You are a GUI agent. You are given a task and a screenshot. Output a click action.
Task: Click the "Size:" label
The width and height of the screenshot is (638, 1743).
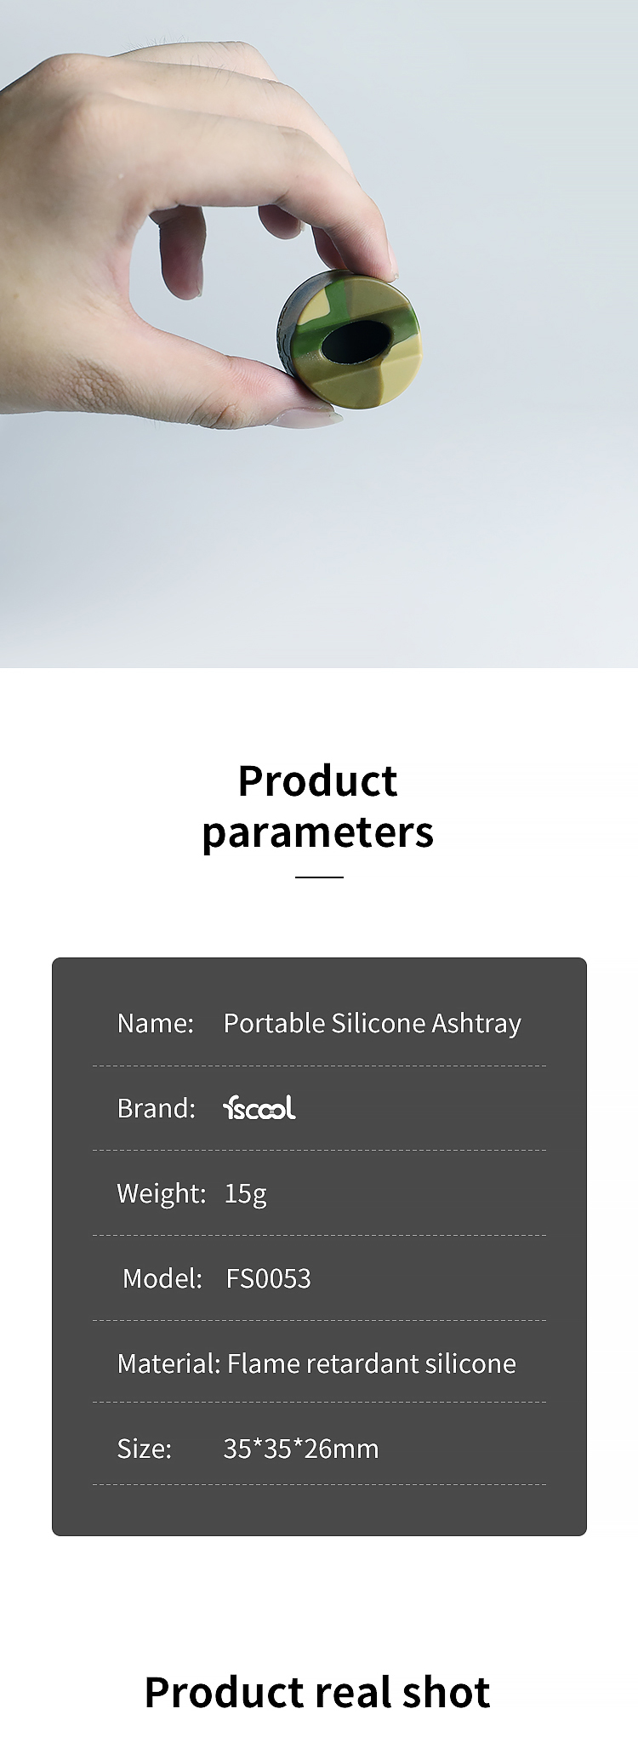click(145, 1449)
